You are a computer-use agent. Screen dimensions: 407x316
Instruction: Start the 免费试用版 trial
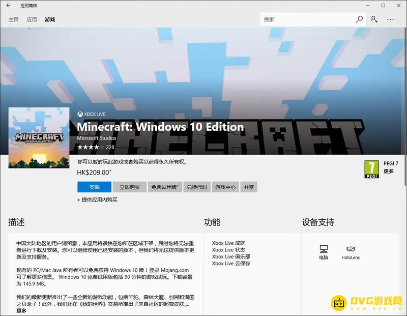[x=165, y=187]
